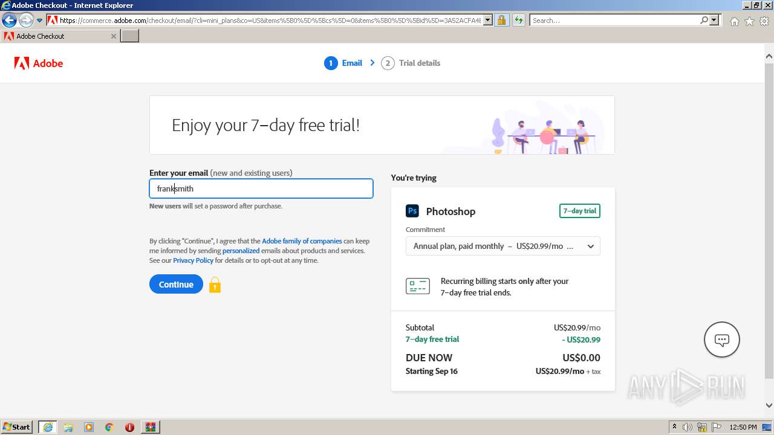Screen dimensions: 774x435
Task: Open the browser Home icon
Action: [734, 21]
